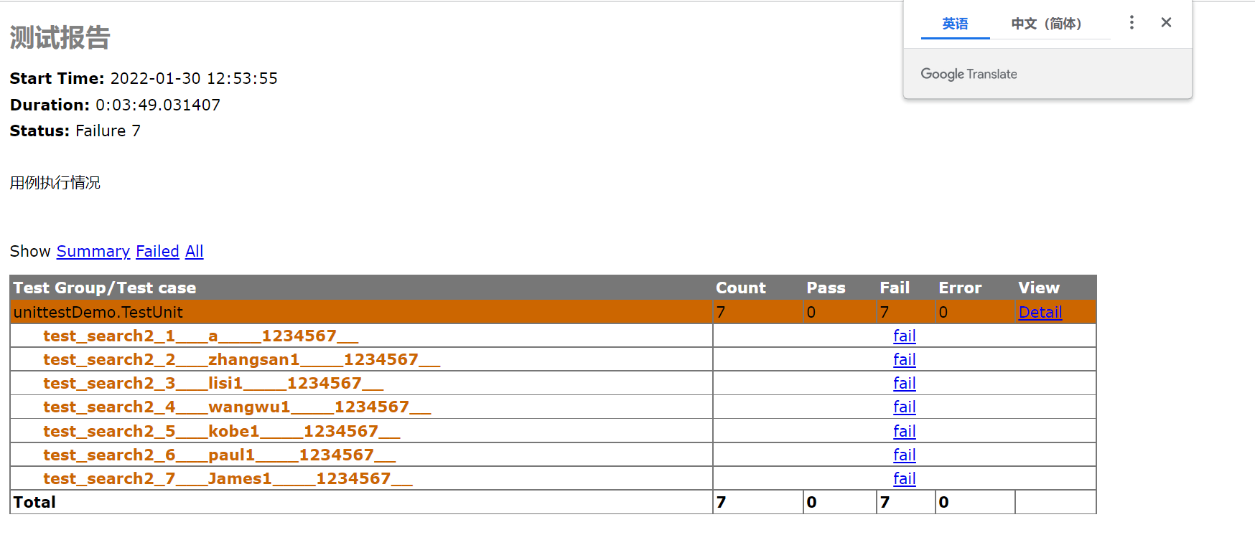Click the 用例执行情况 description text
The height and width of the screenshot is (540, 1255).
(x=55, y=183)
